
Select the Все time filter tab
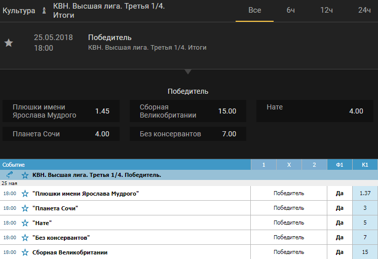pos(254,10)
